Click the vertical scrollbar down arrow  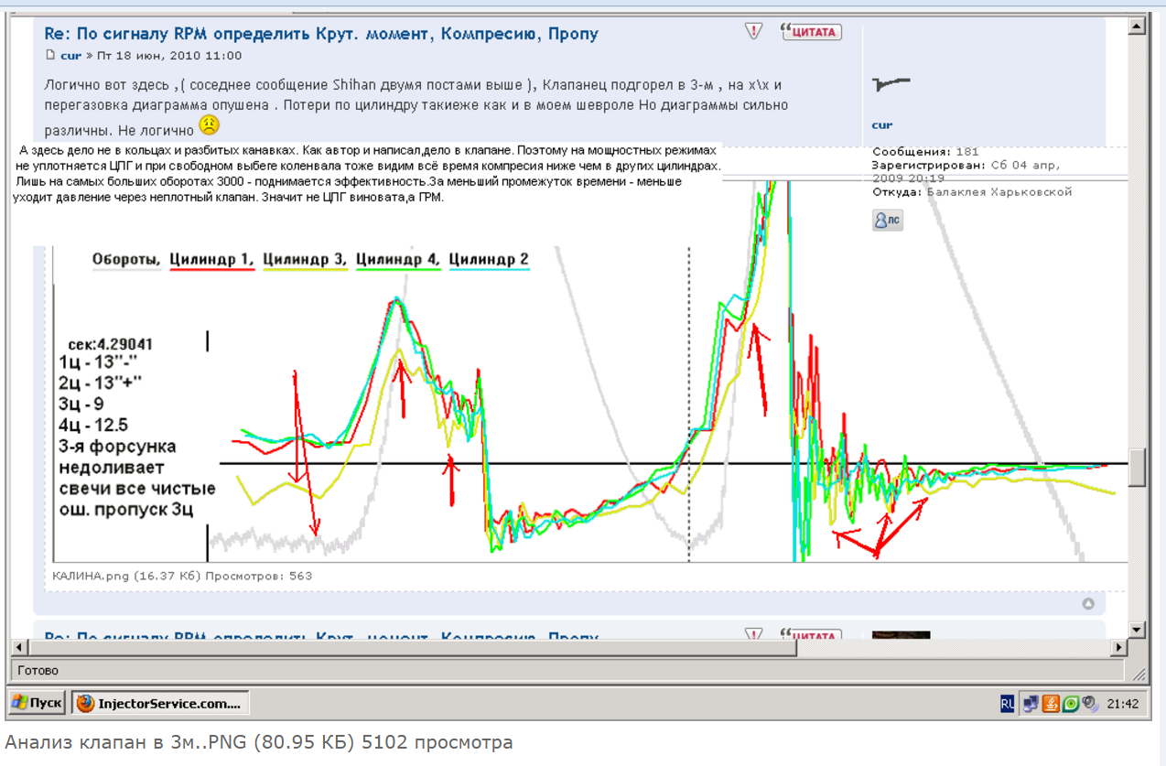pos(1137,630)
